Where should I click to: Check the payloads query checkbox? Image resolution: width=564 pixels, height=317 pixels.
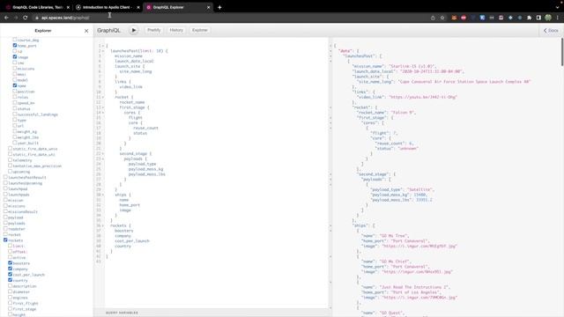pos(5,223)
